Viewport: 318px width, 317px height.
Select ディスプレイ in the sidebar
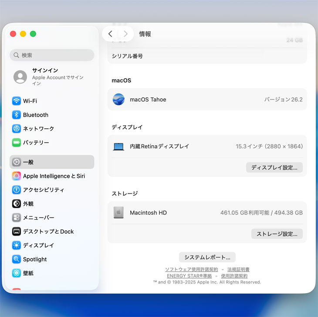[38, 245]
